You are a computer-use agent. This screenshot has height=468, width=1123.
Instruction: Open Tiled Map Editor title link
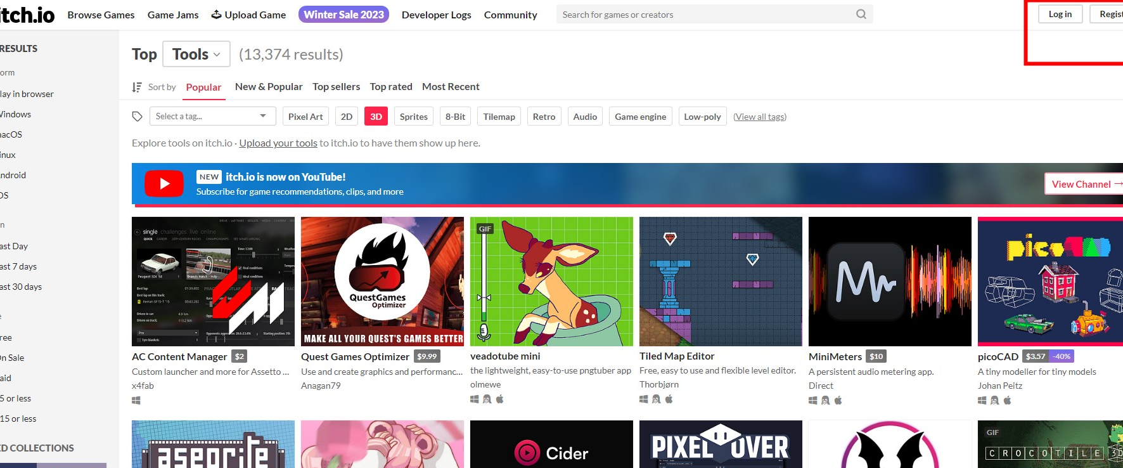click(x=677, y=356)
